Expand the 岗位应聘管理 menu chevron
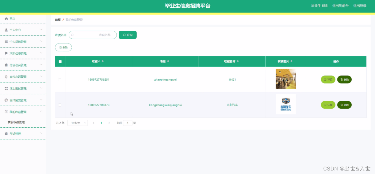Screen dimensions: 375x174 coord(41,77)
